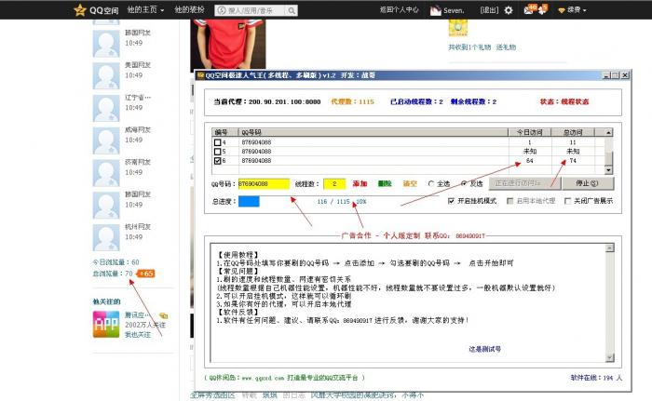
Task: Click the tutorial text area's scroll up arrow
Action: click(x=609, y=248)
